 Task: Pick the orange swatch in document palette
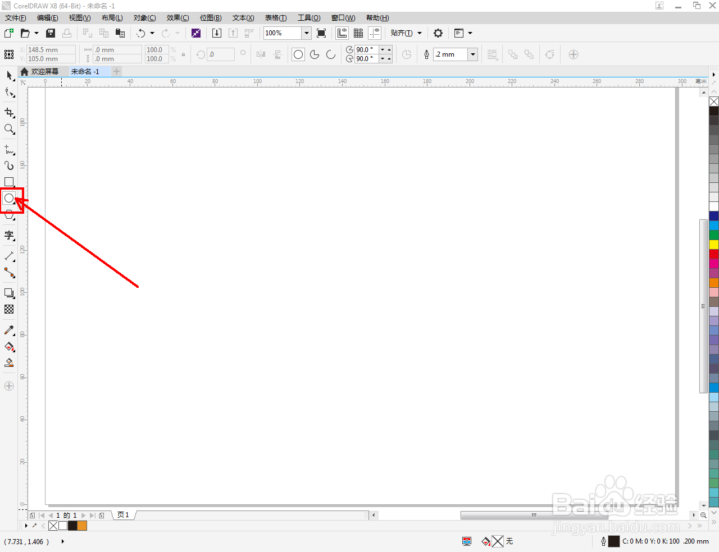tap(82, 526)
